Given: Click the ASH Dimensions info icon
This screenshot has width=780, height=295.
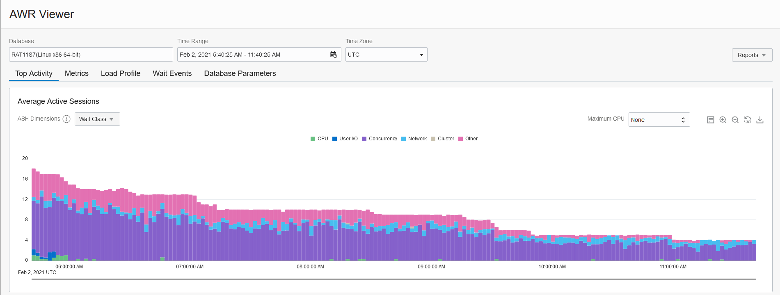Looking at the screenshot, I should tap(66, 119).
